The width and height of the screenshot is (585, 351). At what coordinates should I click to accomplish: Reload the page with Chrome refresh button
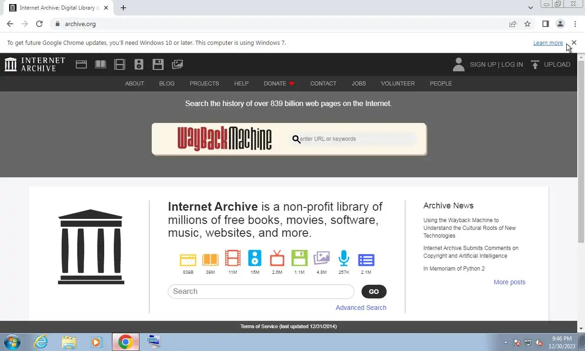click(39, 24)
